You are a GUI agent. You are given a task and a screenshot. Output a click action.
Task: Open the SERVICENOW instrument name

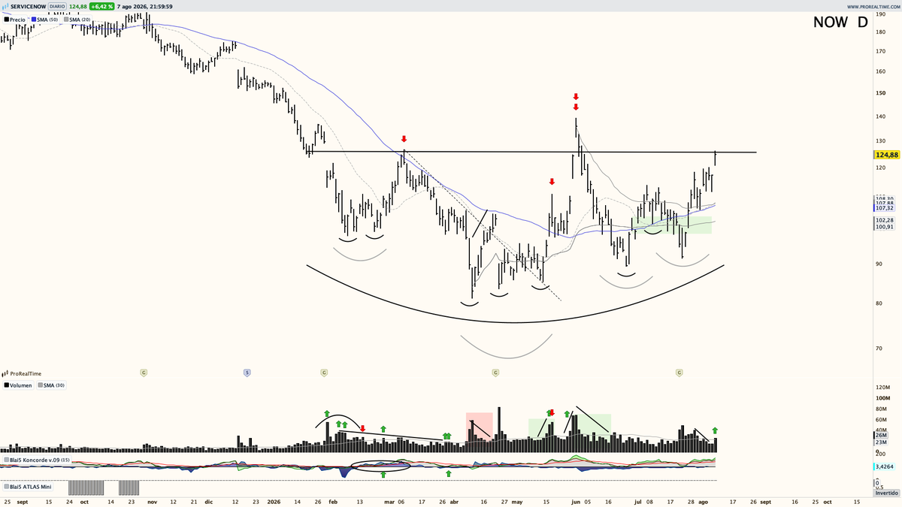(29, 7)
